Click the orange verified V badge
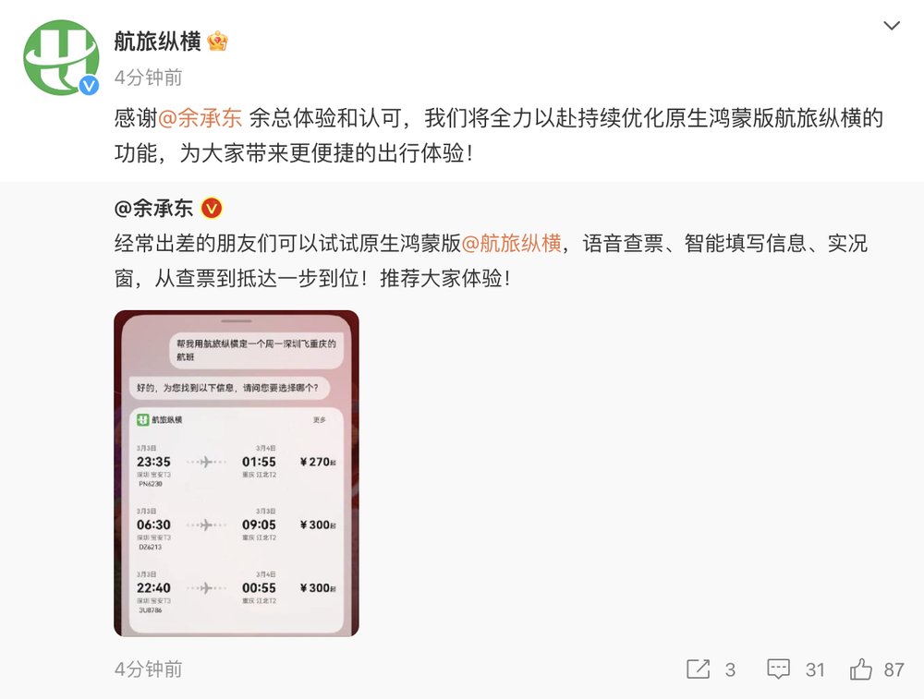The image size is (924, 699). (212, 208)
